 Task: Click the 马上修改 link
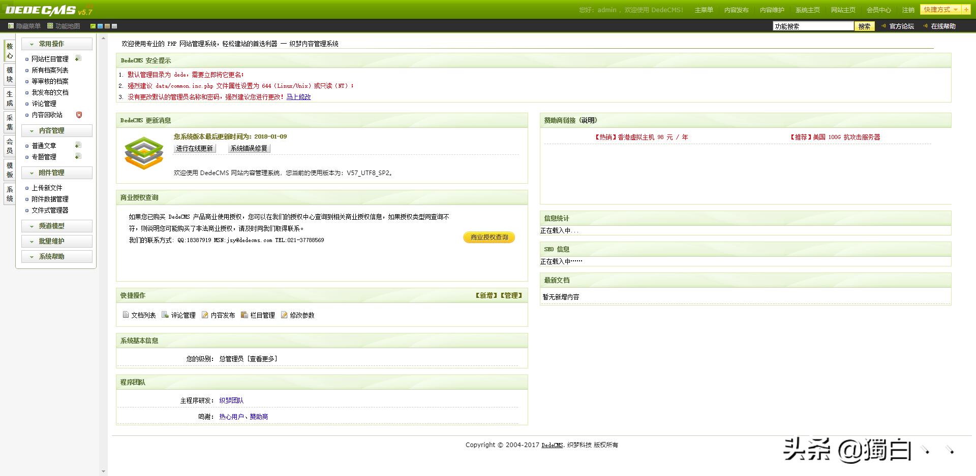pyautogui.click(x=298, y=97)
